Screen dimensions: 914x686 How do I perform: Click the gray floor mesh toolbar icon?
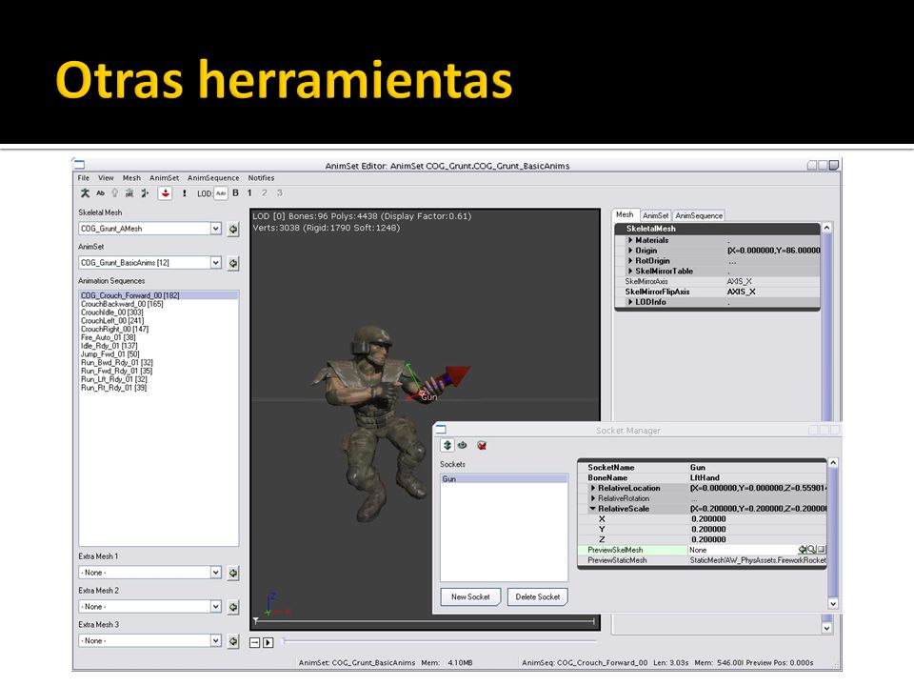coord(129,193)
